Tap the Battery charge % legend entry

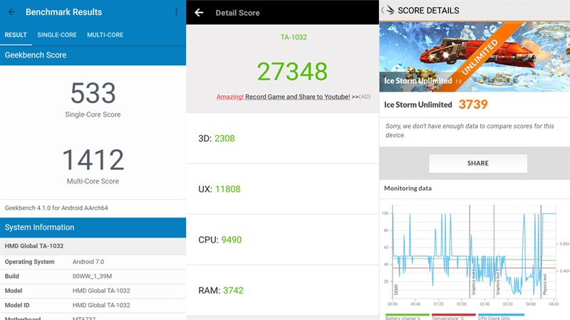(x=407, y=316)
